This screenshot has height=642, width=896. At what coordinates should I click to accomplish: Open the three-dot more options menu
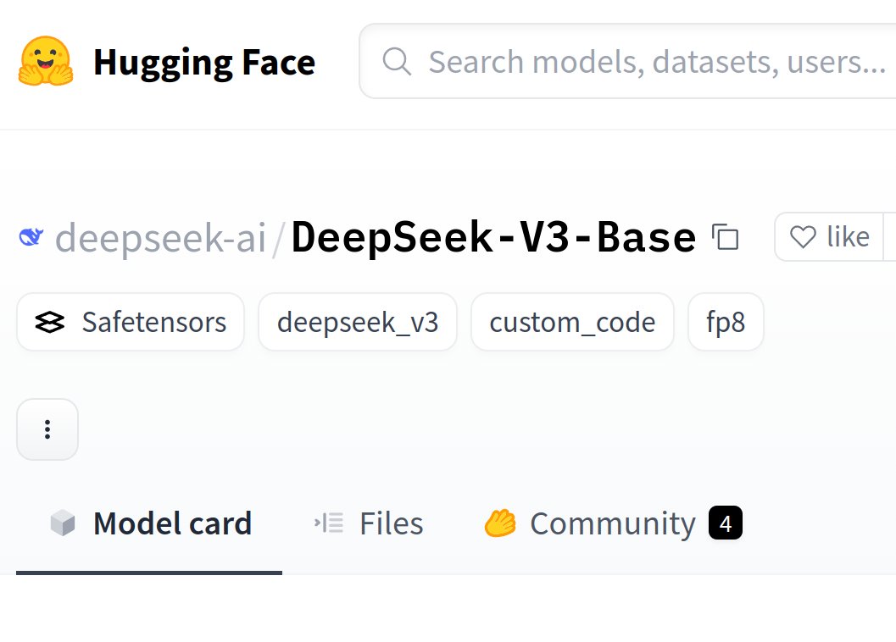coord(47,429)
